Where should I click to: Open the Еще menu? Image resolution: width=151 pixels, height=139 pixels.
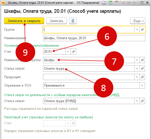[137, 21]
